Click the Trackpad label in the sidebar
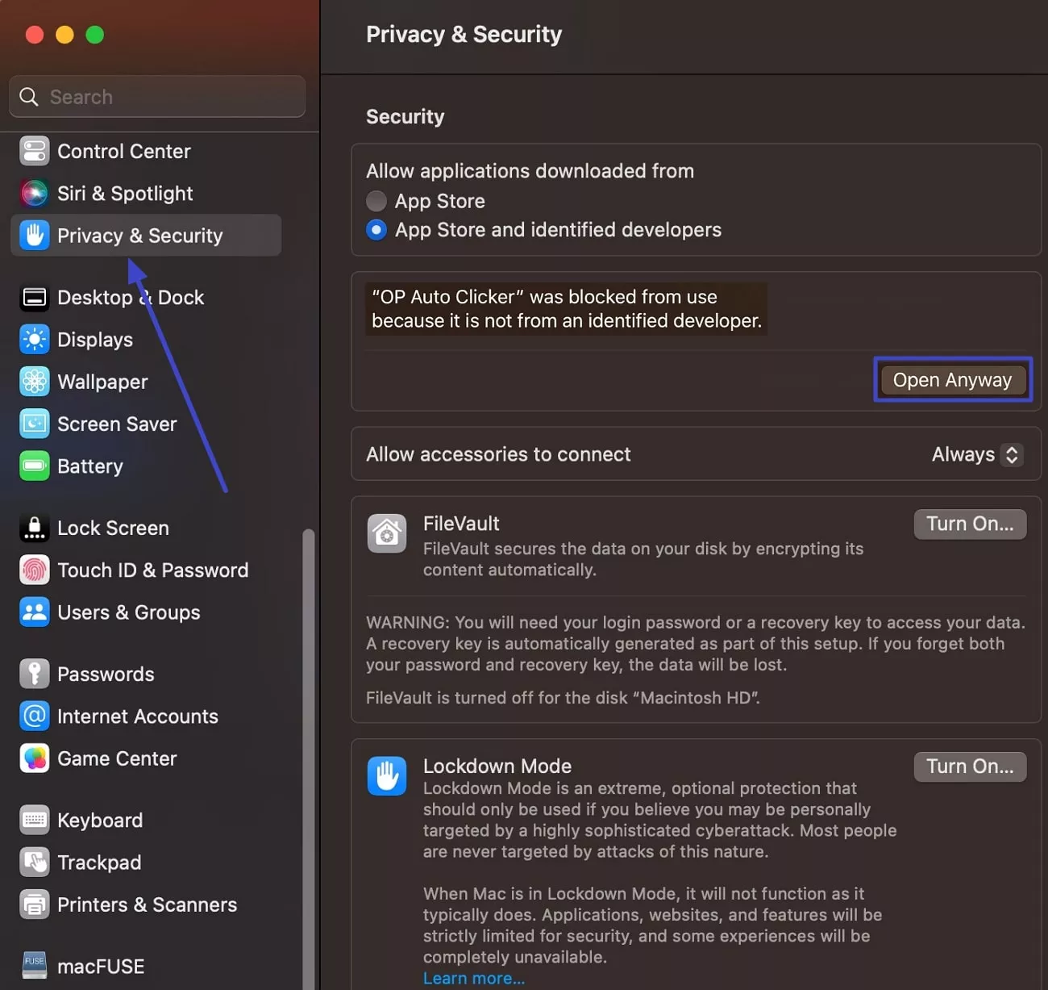1048x990 pixels. [99, 863]
